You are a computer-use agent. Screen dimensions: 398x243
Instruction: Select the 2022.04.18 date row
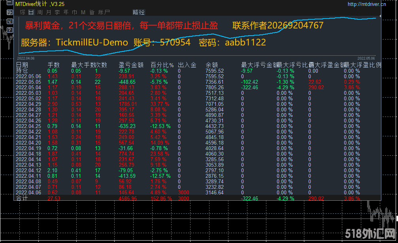click(28, 154)
